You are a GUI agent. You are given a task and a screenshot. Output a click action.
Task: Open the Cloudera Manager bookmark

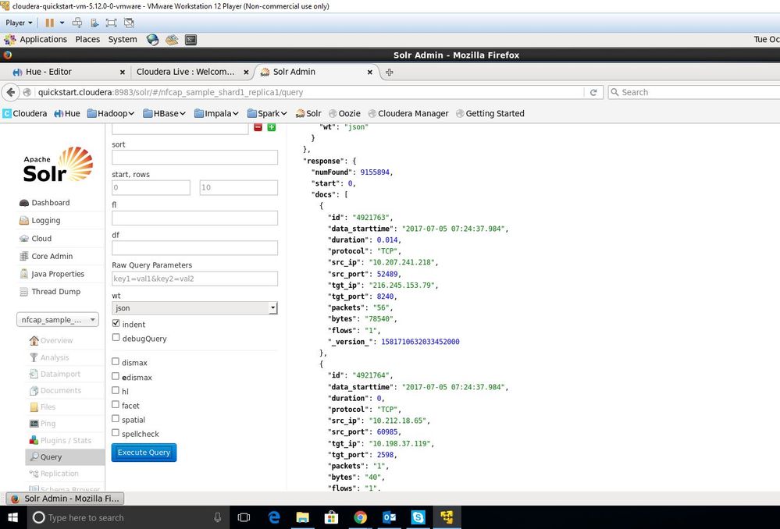[x=408, y=113]
